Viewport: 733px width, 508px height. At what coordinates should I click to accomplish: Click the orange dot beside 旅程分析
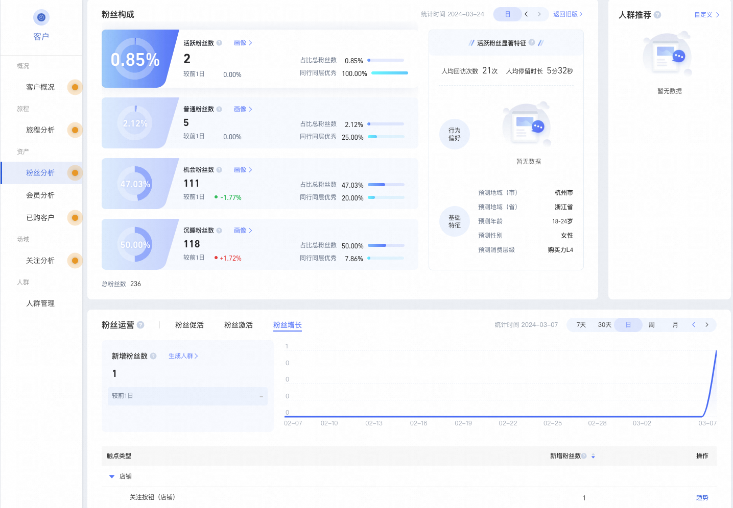pos(75,130)
